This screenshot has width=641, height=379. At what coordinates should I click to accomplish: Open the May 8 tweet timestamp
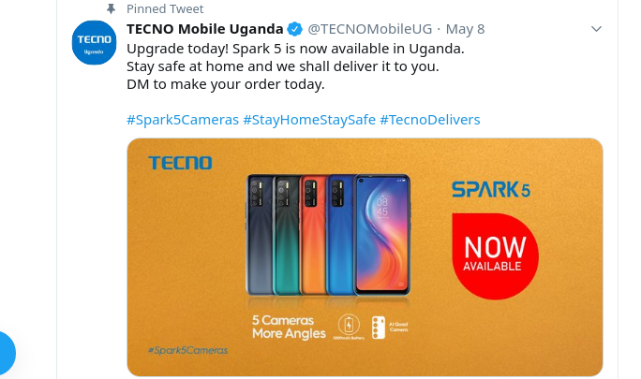(465, 29)
